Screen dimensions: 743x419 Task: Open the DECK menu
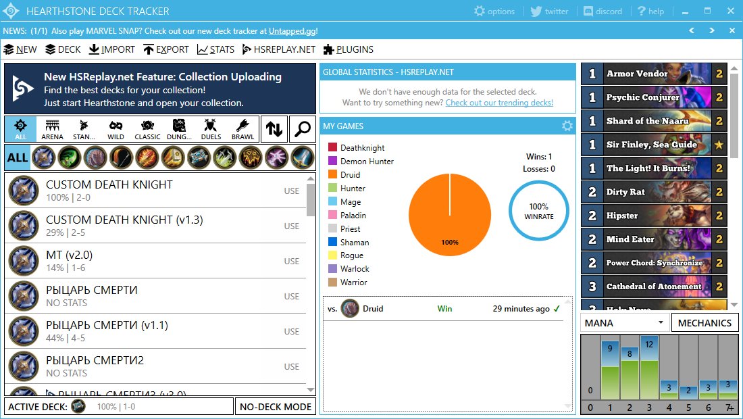click(x=63, y=49)
